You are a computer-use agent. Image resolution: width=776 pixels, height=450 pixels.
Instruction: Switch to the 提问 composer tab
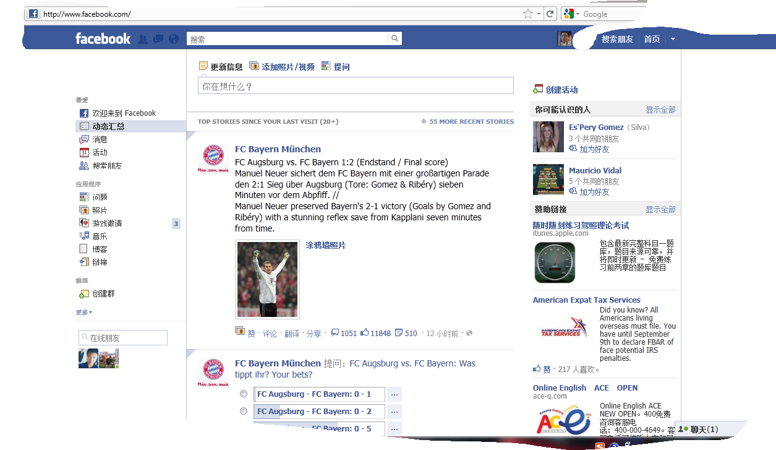click(x=336, y=66)
